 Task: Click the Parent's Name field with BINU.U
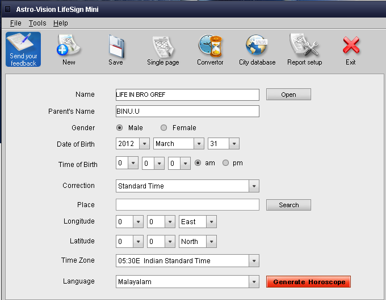click(x=187, y=111)
